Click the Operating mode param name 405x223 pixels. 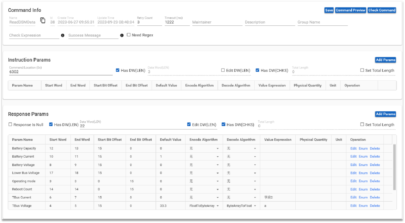click(x=24, y=181)
